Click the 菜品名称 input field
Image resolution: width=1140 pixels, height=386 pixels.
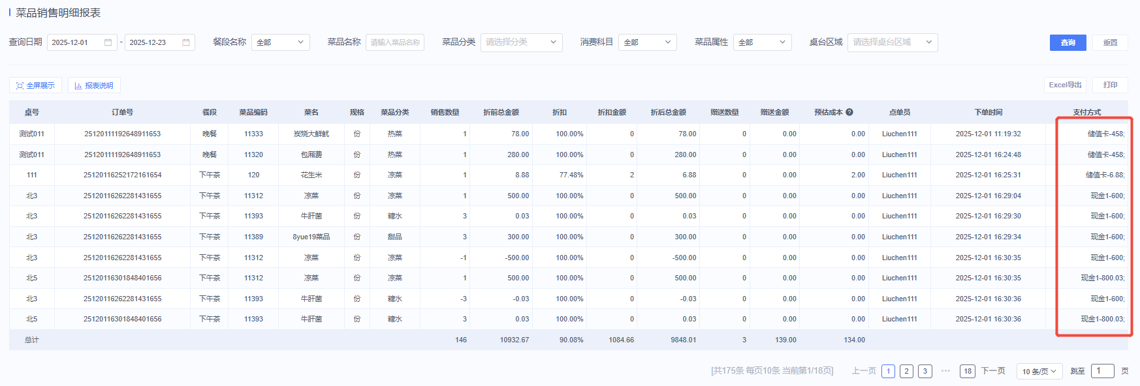(x=395, y=42)
